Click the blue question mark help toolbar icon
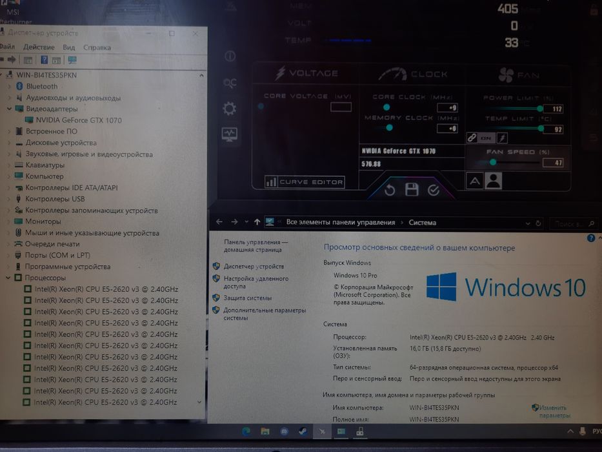The width and height of the screenshot is (602, 452). click(x=44, y=60)
